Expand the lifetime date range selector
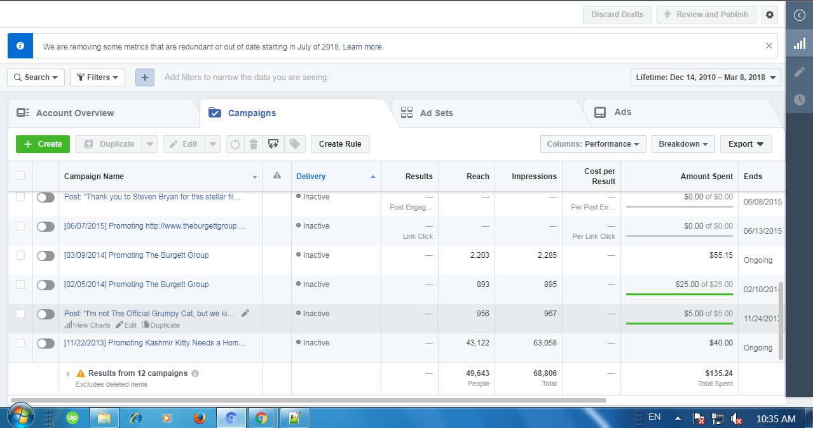The width and height of the screenshot is (813, 428). [706, 77]
